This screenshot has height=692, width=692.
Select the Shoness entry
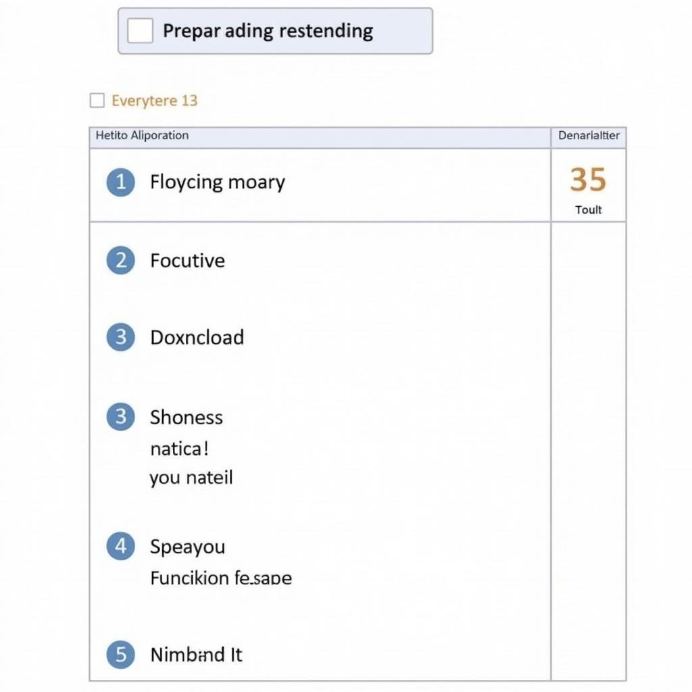(187, 417)
